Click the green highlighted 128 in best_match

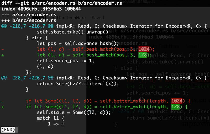[x=143, y=55]
